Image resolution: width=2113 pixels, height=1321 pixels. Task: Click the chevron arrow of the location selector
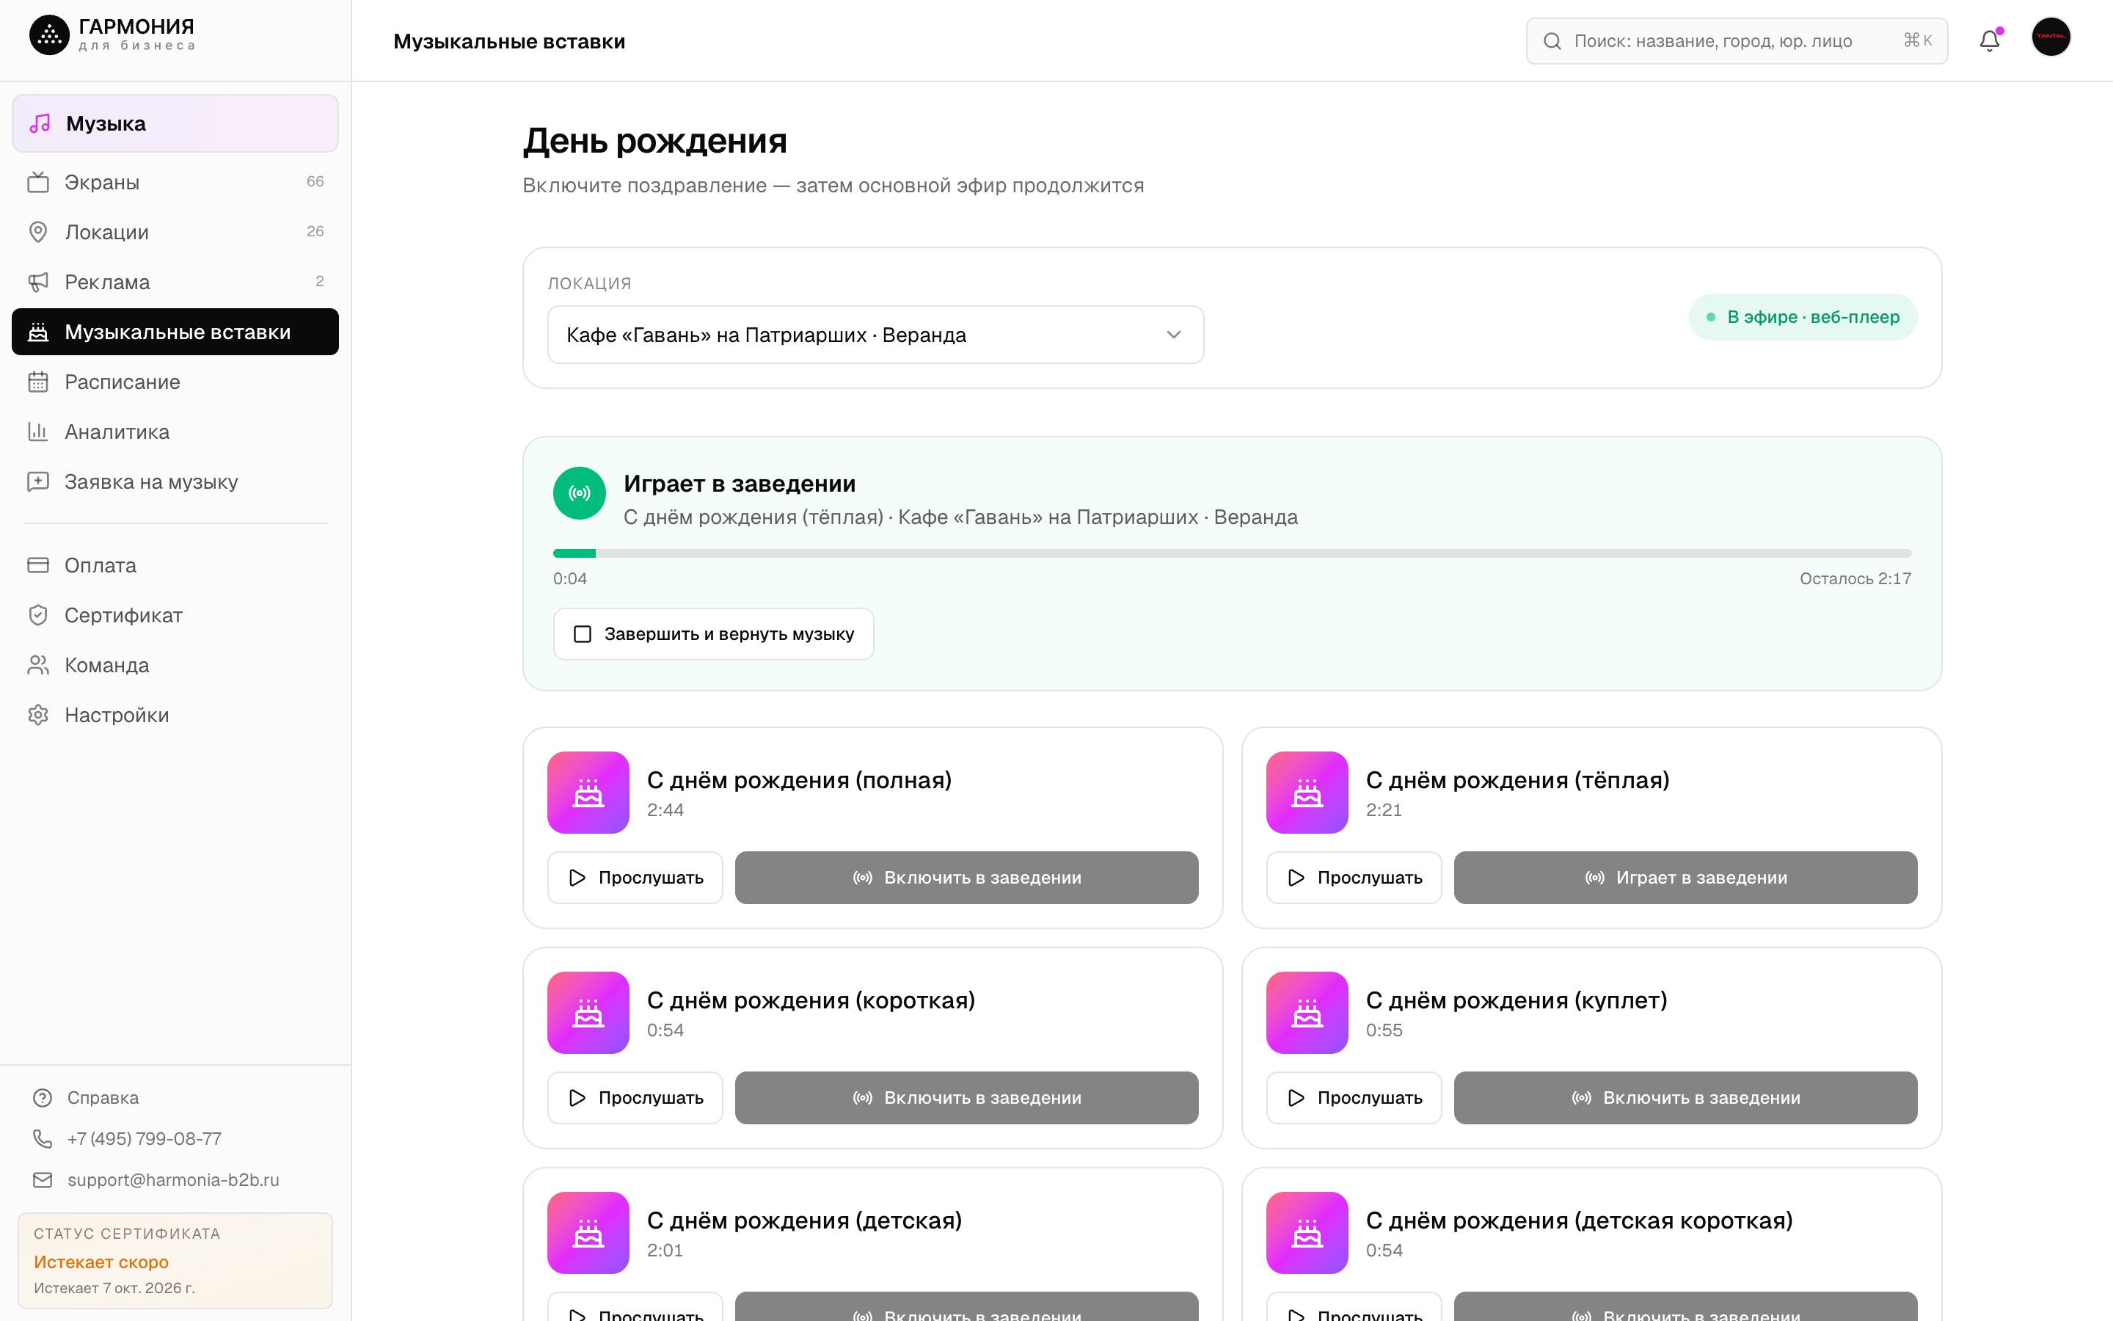tap(1173, 335)
